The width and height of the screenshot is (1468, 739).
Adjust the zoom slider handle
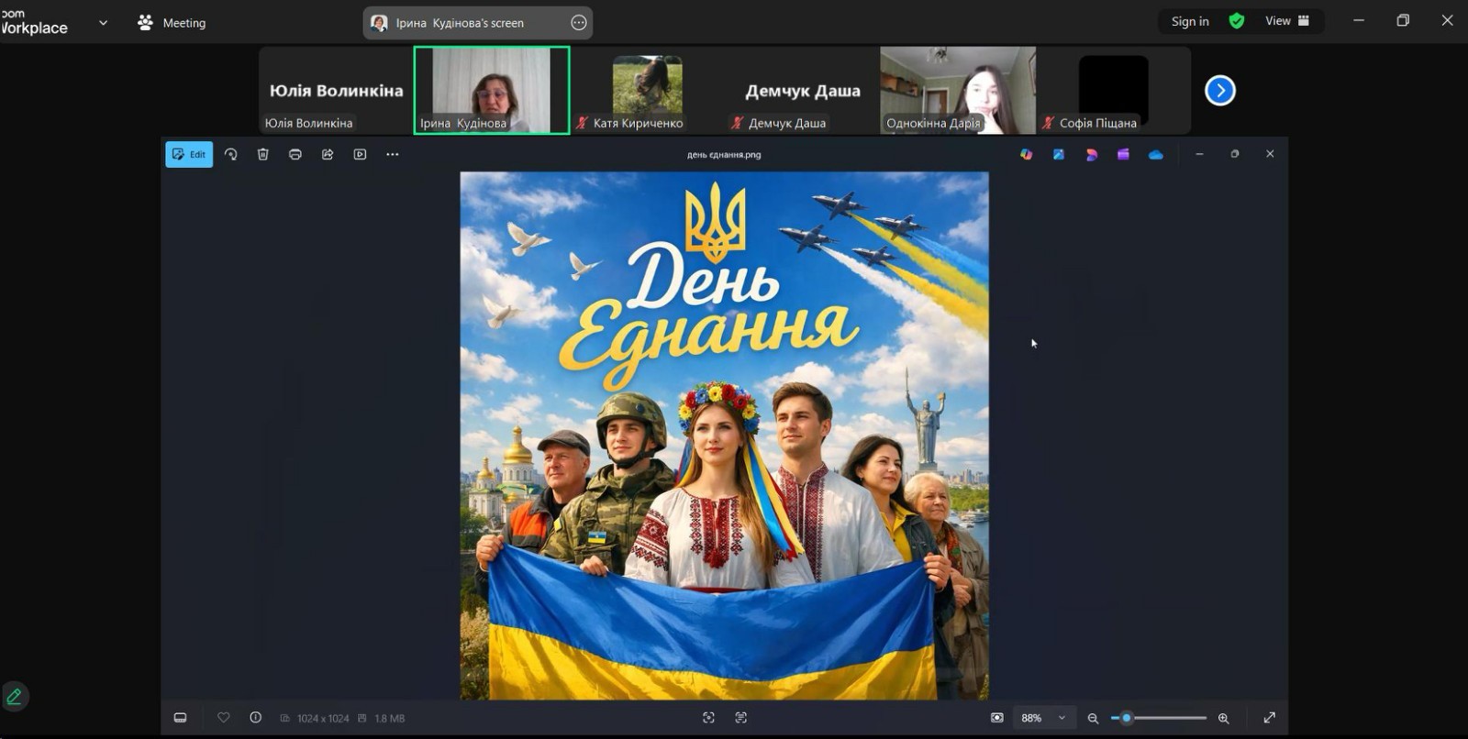pyautogui.click(x=1127, y=718)
